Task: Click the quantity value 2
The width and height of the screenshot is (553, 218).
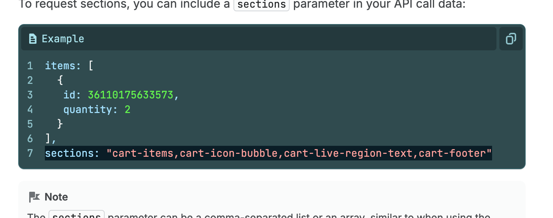Action: (x=128, y=110)
